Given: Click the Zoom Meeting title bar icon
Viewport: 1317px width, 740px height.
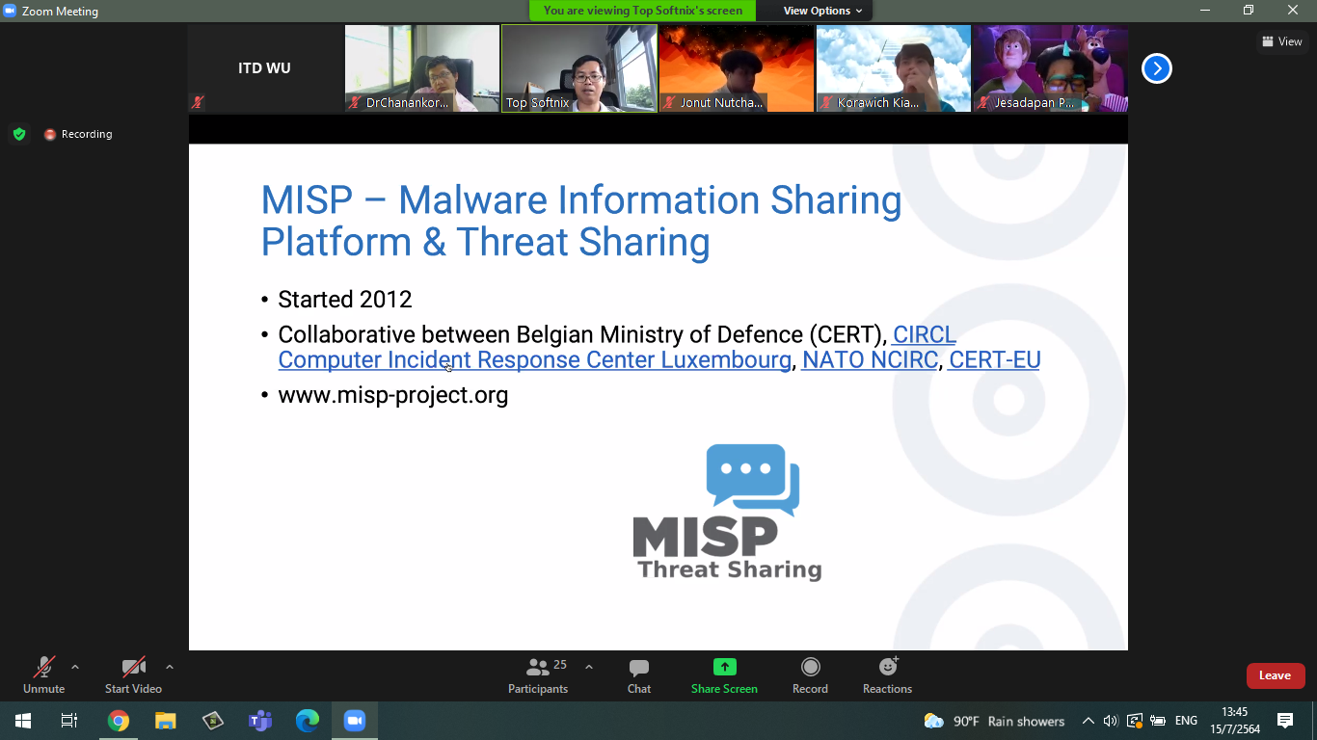Looking at the screenshot, I should pos(10,11).
